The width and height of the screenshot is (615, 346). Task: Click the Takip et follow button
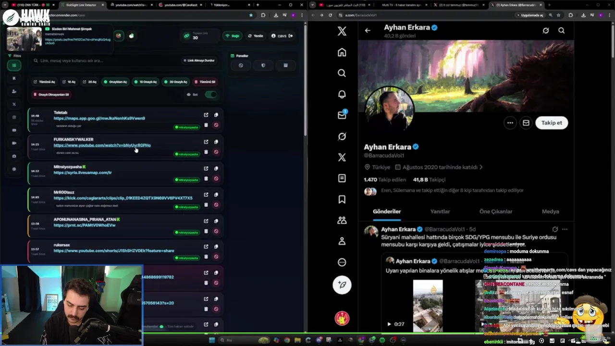552,123
